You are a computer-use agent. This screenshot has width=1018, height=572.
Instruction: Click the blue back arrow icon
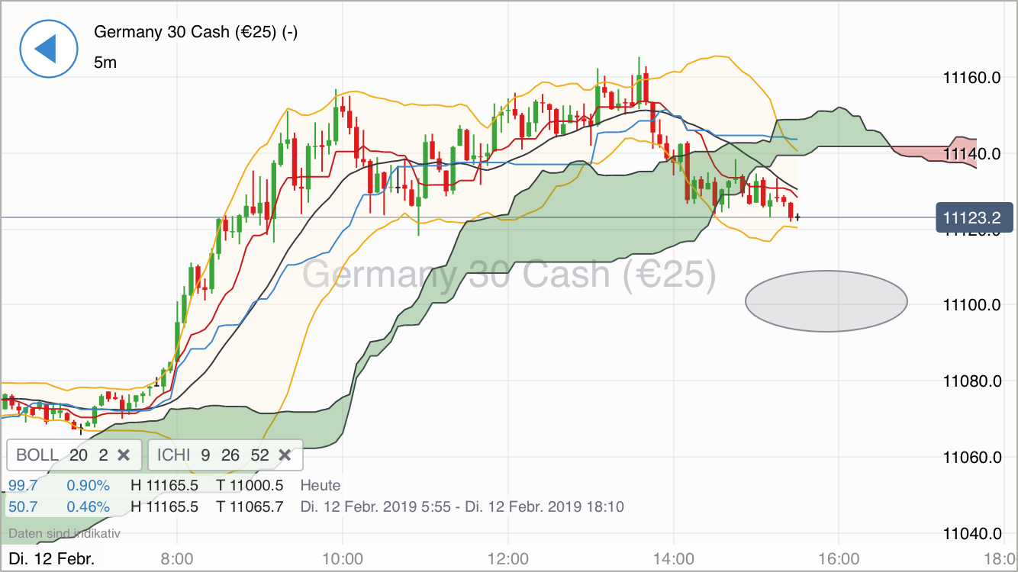click(x=48, y=48)
